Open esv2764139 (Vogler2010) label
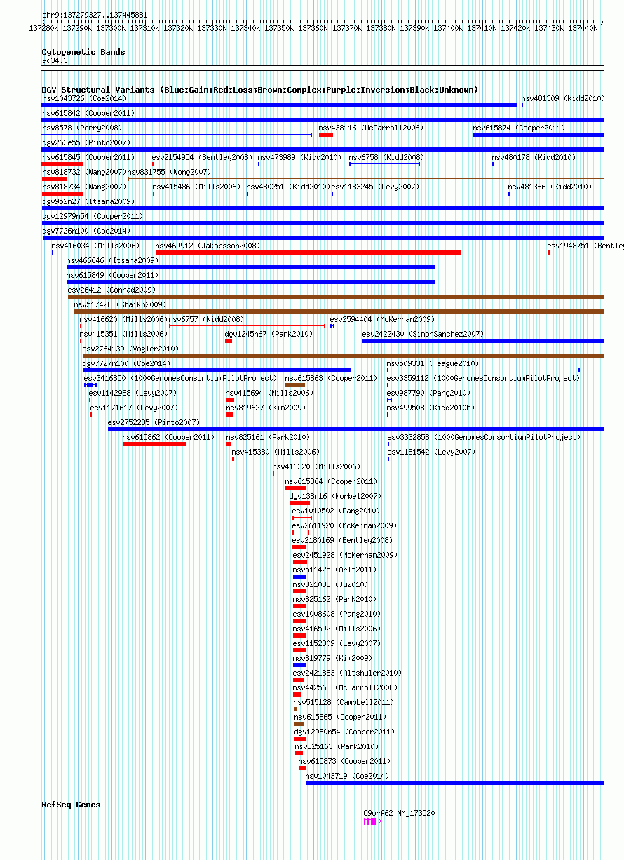Image resolution: width=624 pixels, height=860 pixels. point(130,349)
